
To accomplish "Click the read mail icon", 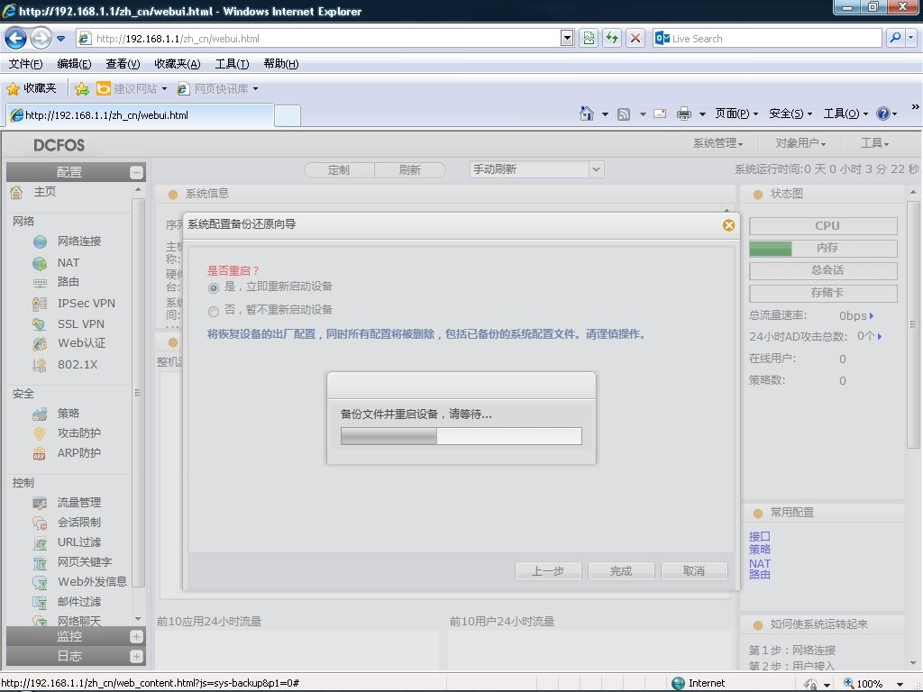I will click(x=660, y=114).
